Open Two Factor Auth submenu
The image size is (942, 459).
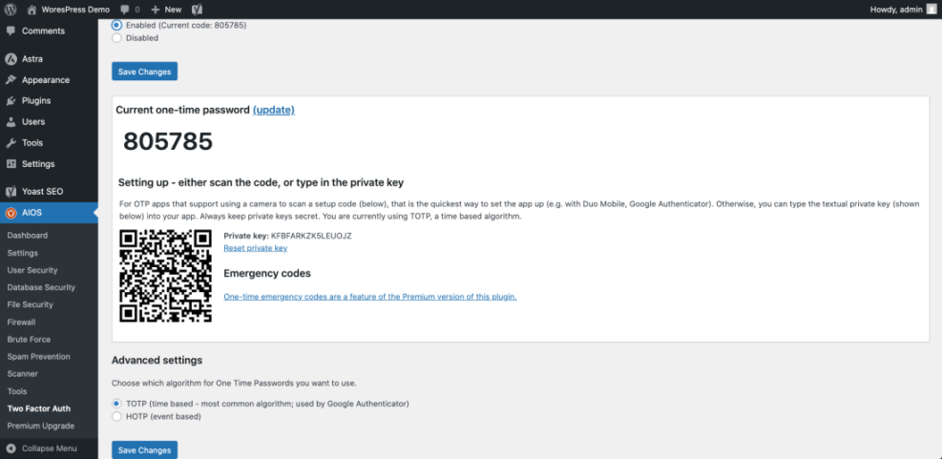(39, 408)
